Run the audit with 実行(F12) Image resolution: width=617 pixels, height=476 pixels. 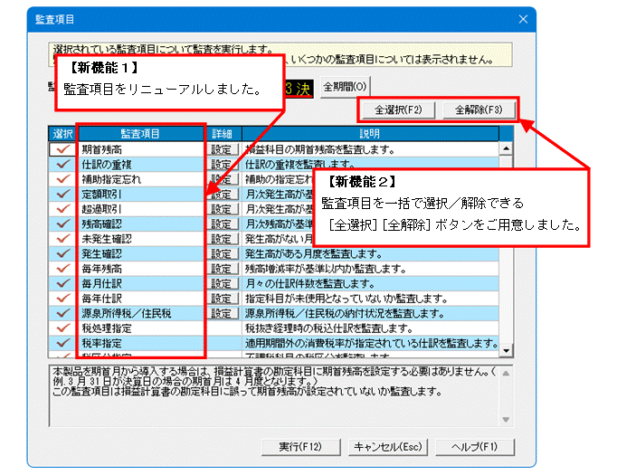[300, 447]
